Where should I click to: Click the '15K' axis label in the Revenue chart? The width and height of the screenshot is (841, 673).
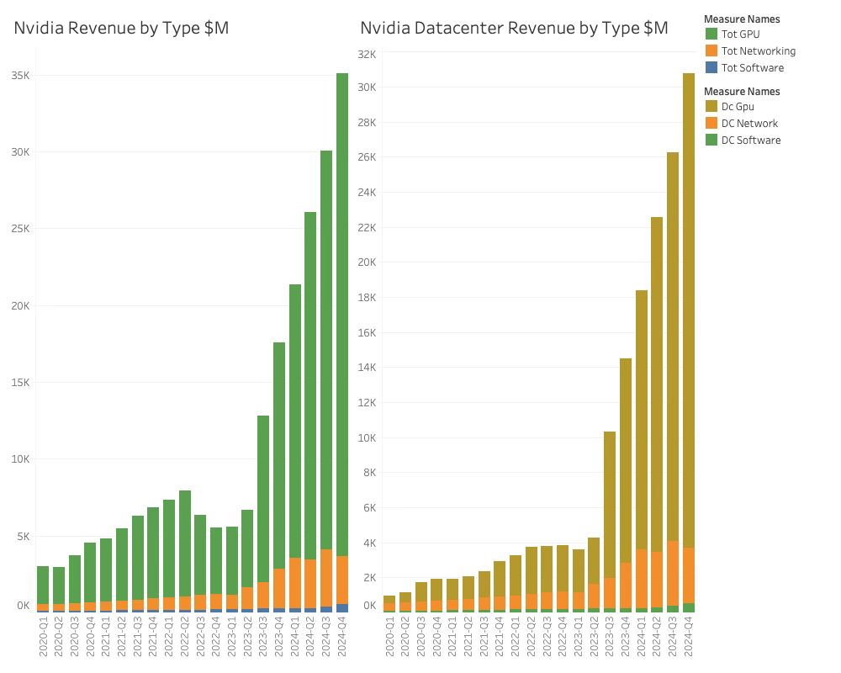click(20, 383)
